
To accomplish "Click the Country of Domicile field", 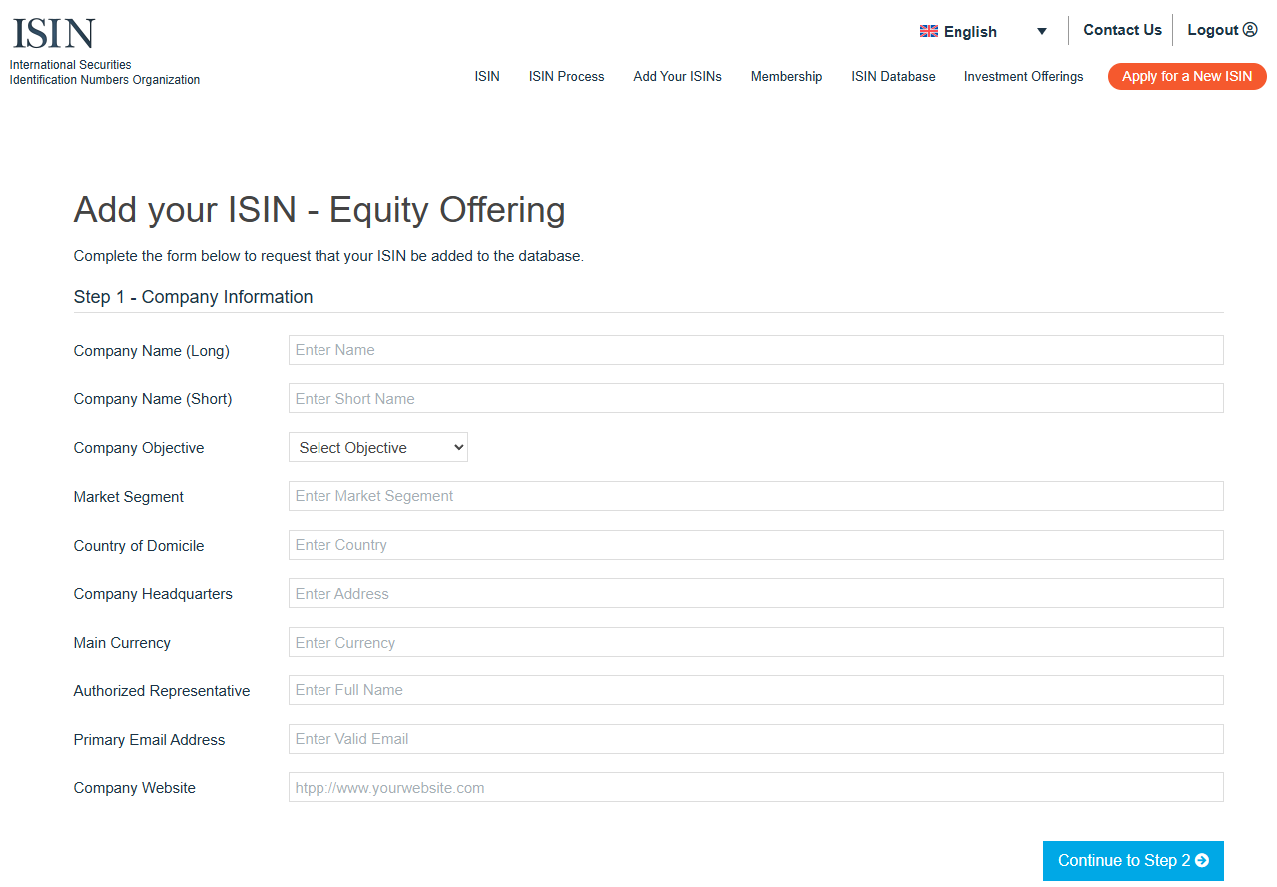I will pyautogui.click(x=756, y=545).
